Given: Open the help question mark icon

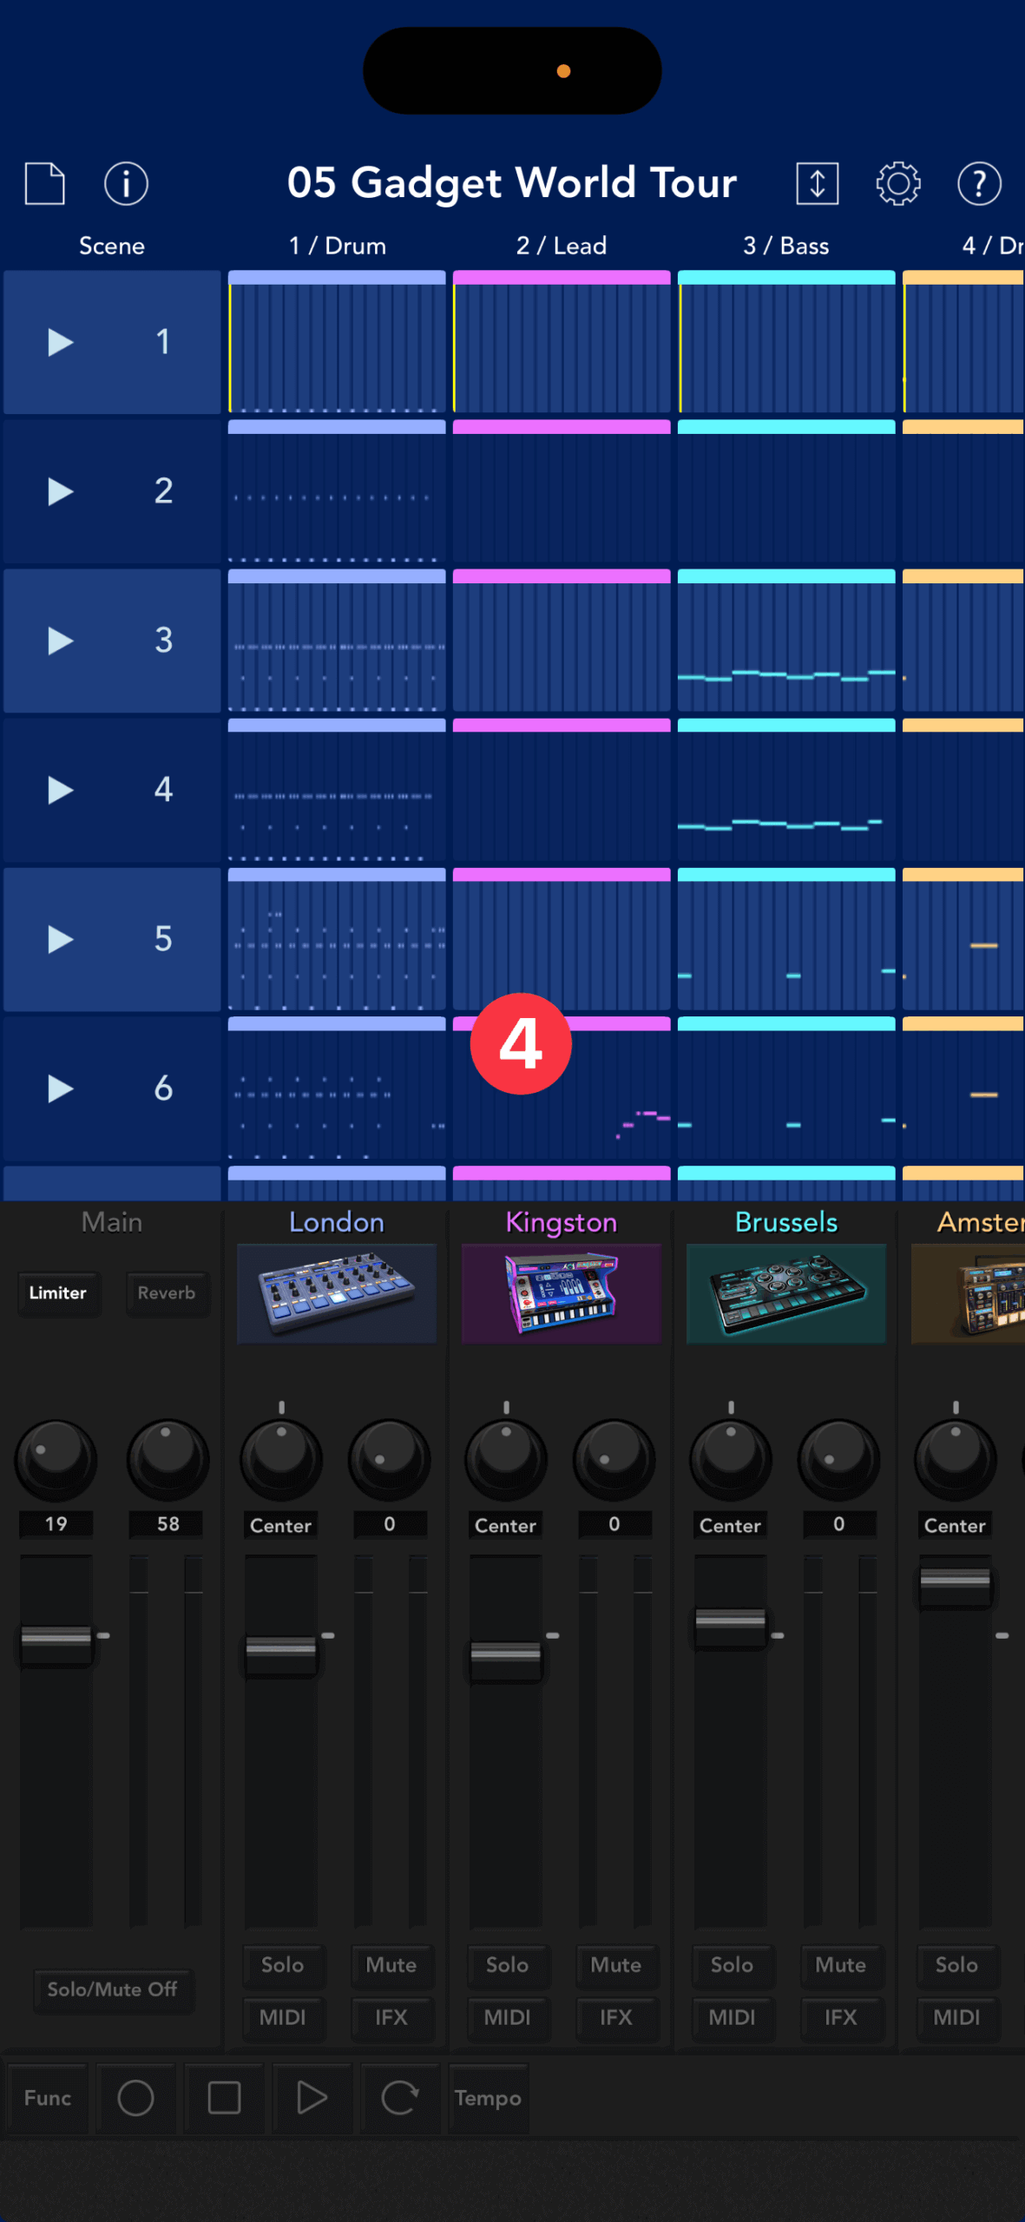Looking at the screenshot, I should [979, 183].
